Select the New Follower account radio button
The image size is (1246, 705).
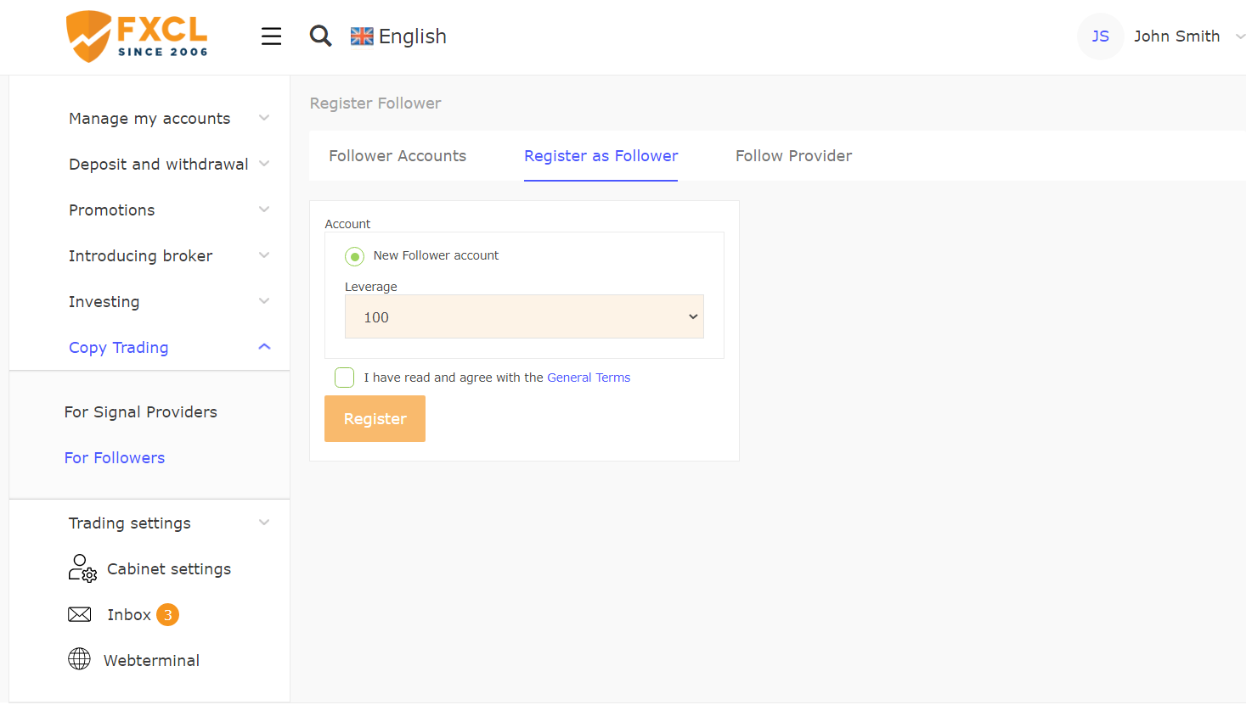click(x=354, y=256)
